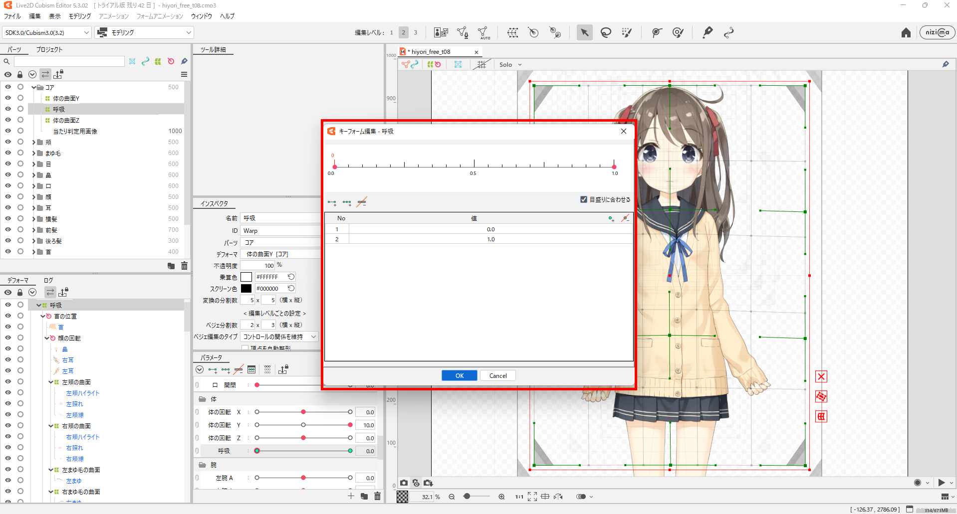The width and height of the screenshot is (957, 514).
Task: Click the automatic mesh generator AUTO icon
Action: tap(483, 33)
